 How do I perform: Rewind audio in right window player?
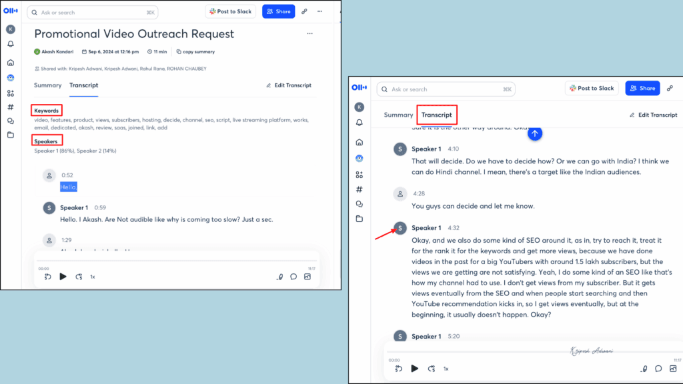399,369
